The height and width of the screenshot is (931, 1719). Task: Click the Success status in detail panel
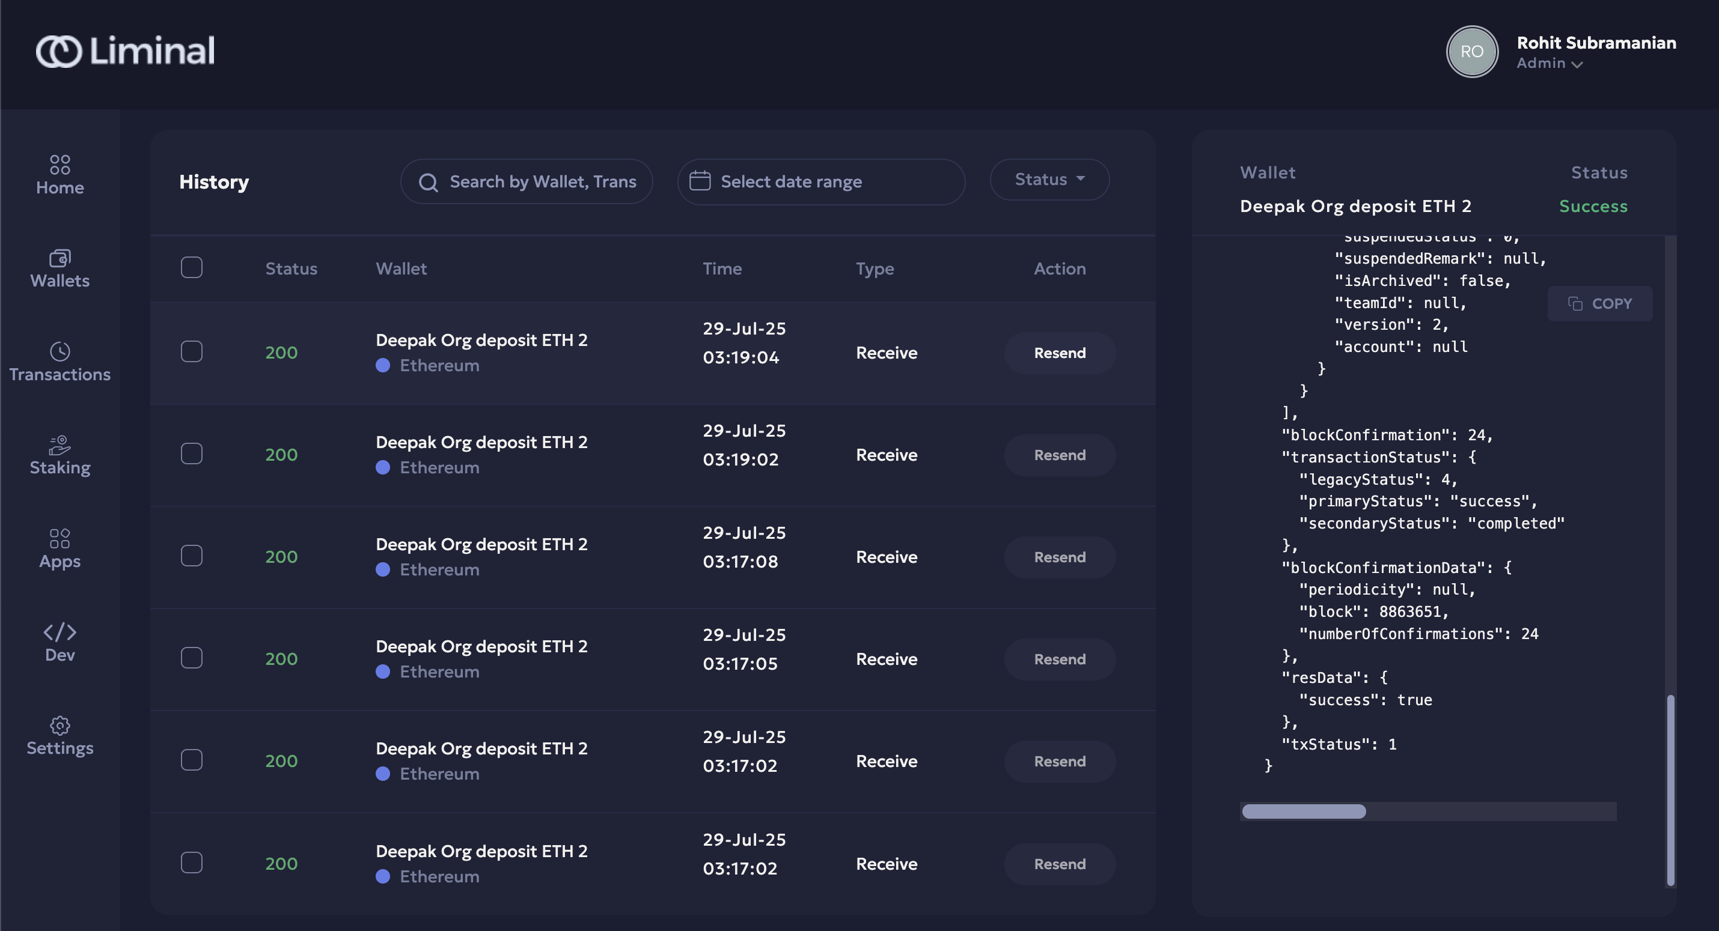coord(1593,206)
